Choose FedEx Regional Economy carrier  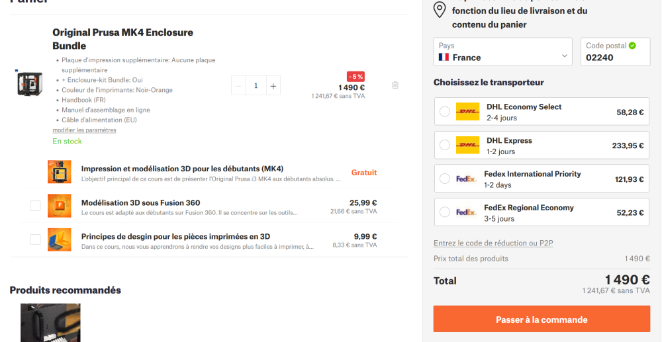pyautogui.click(x=542, y=212)
